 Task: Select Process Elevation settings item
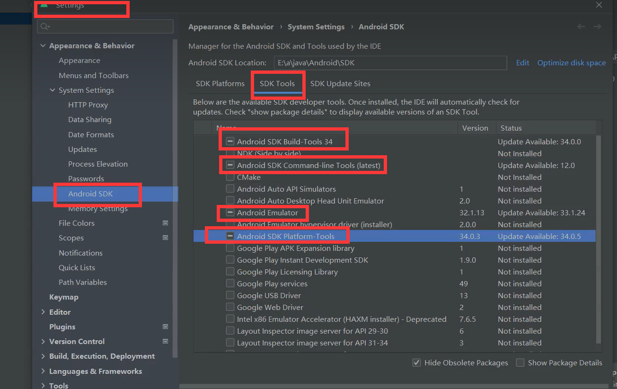[x=98, y=164]
